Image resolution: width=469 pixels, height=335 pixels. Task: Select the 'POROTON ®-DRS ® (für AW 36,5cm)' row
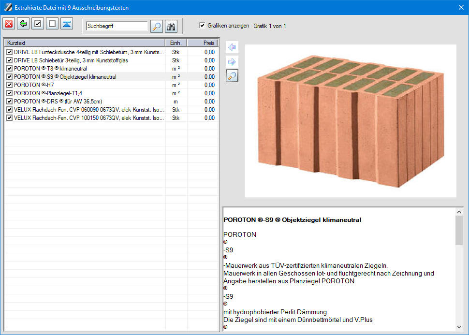(x=58, y=102)
